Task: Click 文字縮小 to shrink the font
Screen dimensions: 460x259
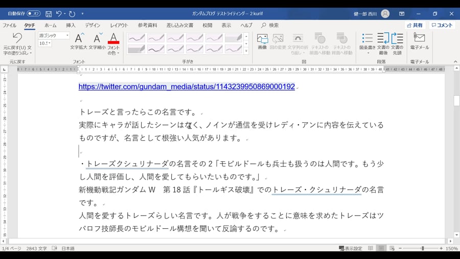Action: (97, 41)
